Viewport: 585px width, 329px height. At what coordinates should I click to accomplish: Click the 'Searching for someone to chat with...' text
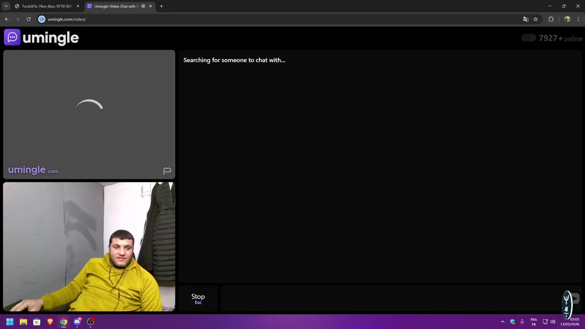pos(234,60)
